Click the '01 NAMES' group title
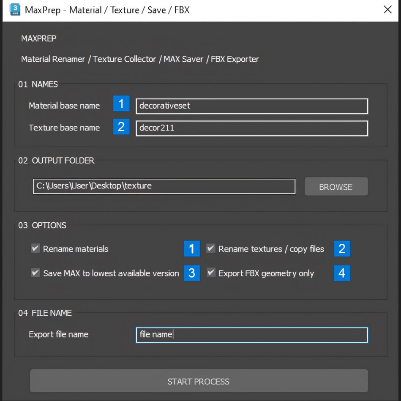 tap(38, 84)
